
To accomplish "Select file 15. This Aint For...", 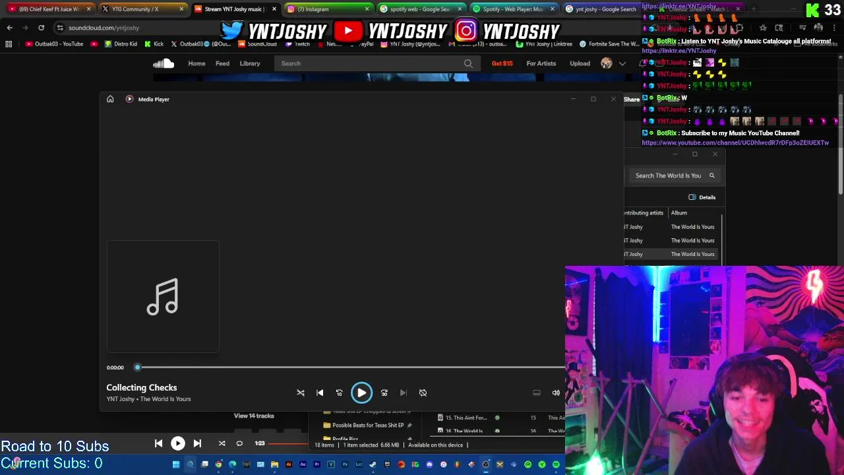I will point(466,418).
